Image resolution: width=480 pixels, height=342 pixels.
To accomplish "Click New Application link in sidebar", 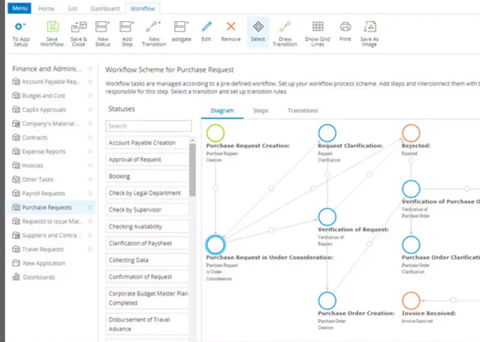I will click(x=44, y=263).
